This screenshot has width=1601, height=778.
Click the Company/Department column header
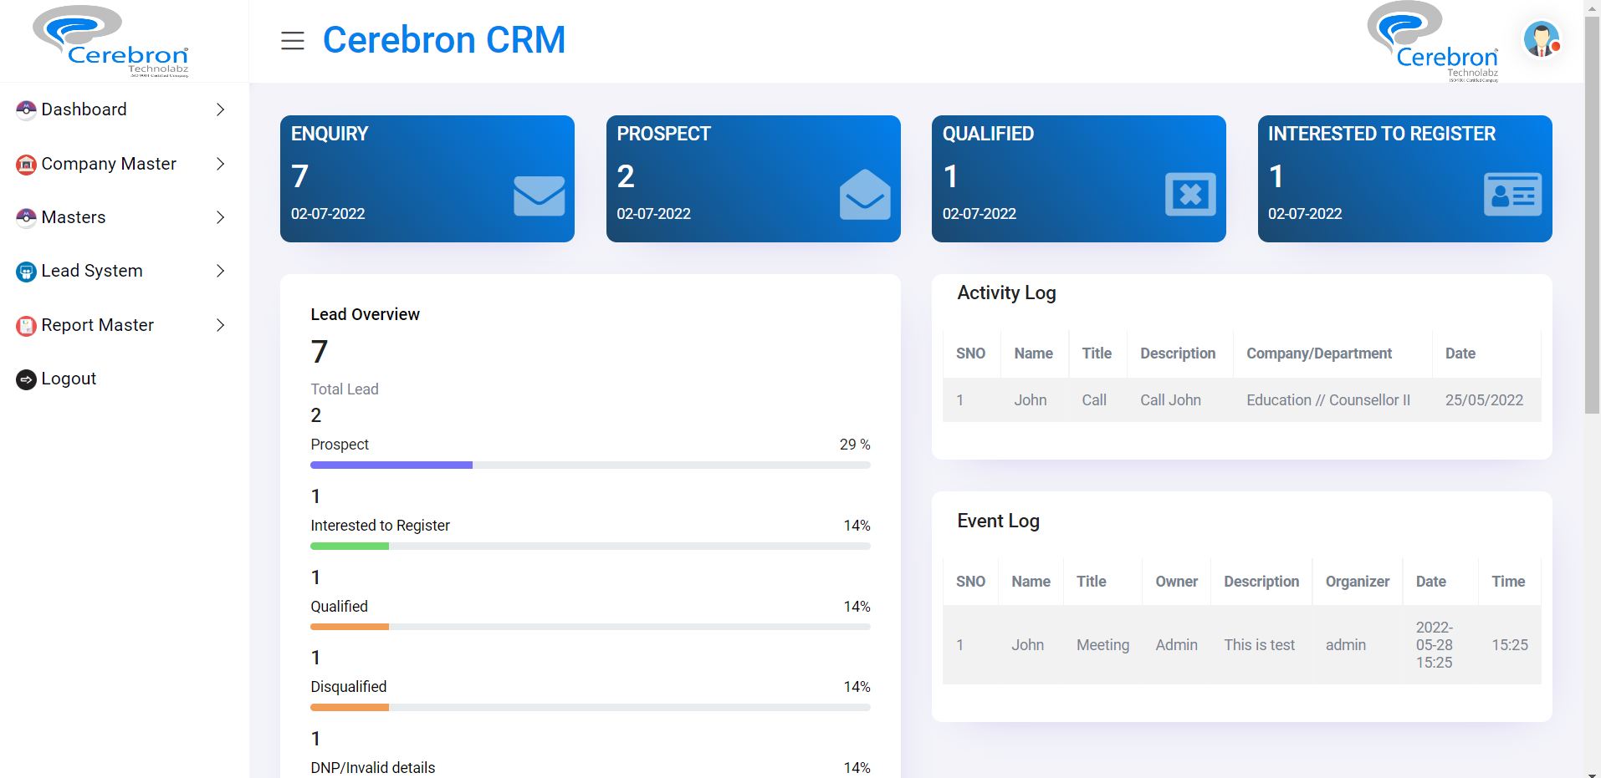tap(1319, 353)
